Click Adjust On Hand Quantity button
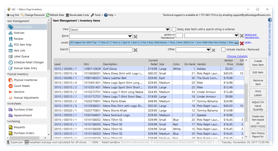This screenshot has height=151, width=278. [258, 106]
